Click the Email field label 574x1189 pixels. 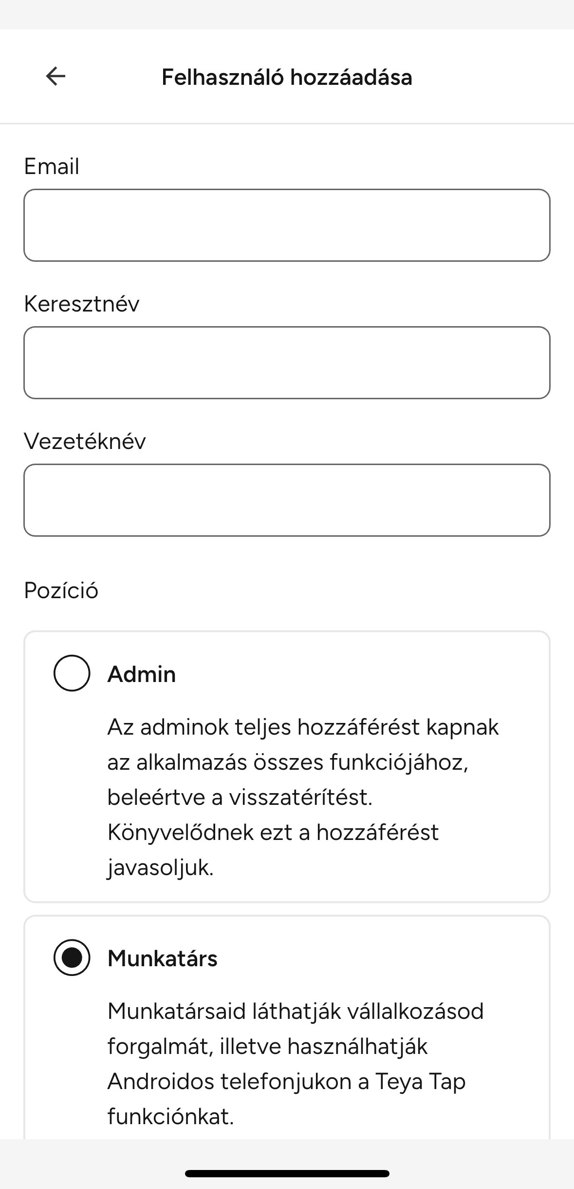click(52, 166)
